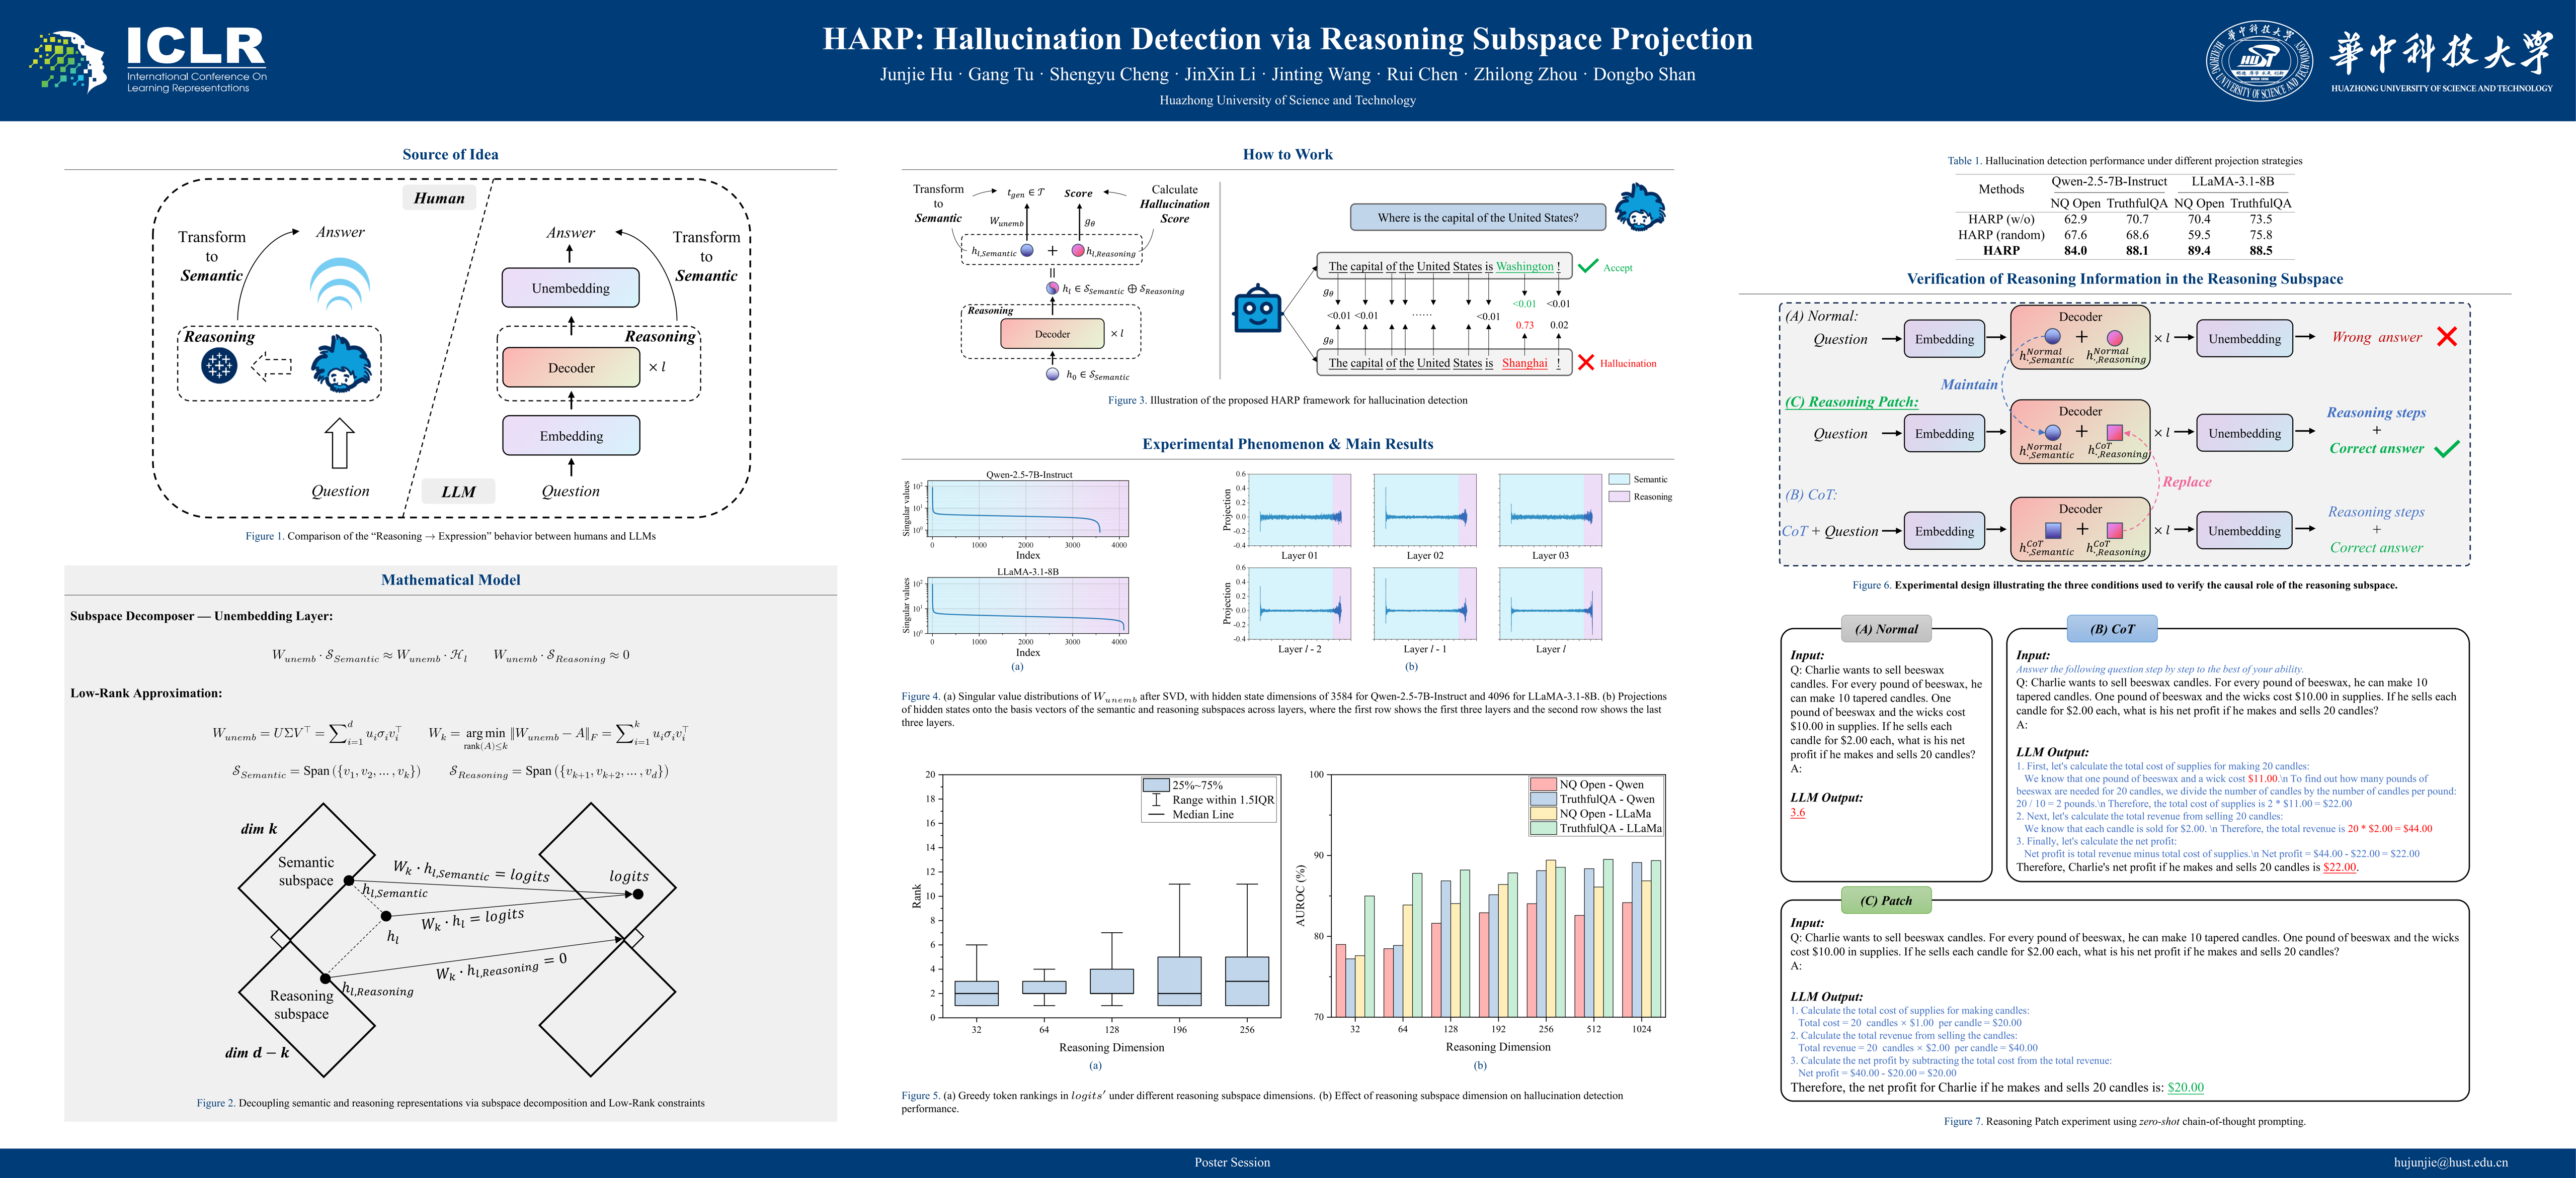
Task: Click the red X next to Wrong answer
Action: 2446,337
